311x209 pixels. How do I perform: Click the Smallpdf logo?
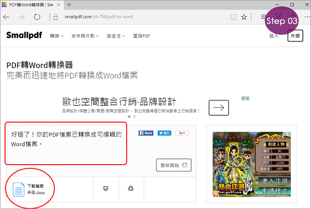[24, 35]
